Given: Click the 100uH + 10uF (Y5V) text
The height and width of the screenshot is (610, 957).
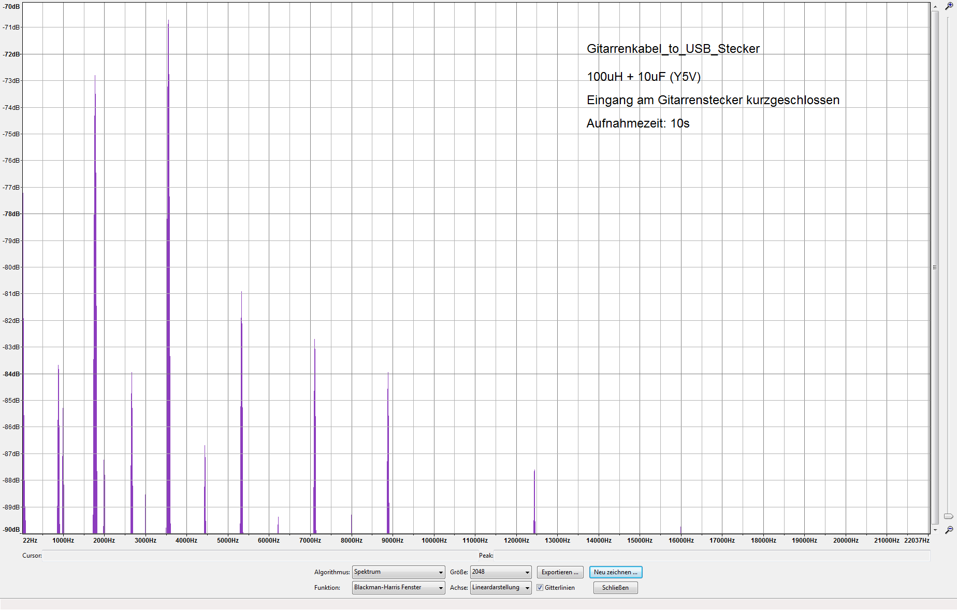Looking at the screenshot, I should coord(644,77).
